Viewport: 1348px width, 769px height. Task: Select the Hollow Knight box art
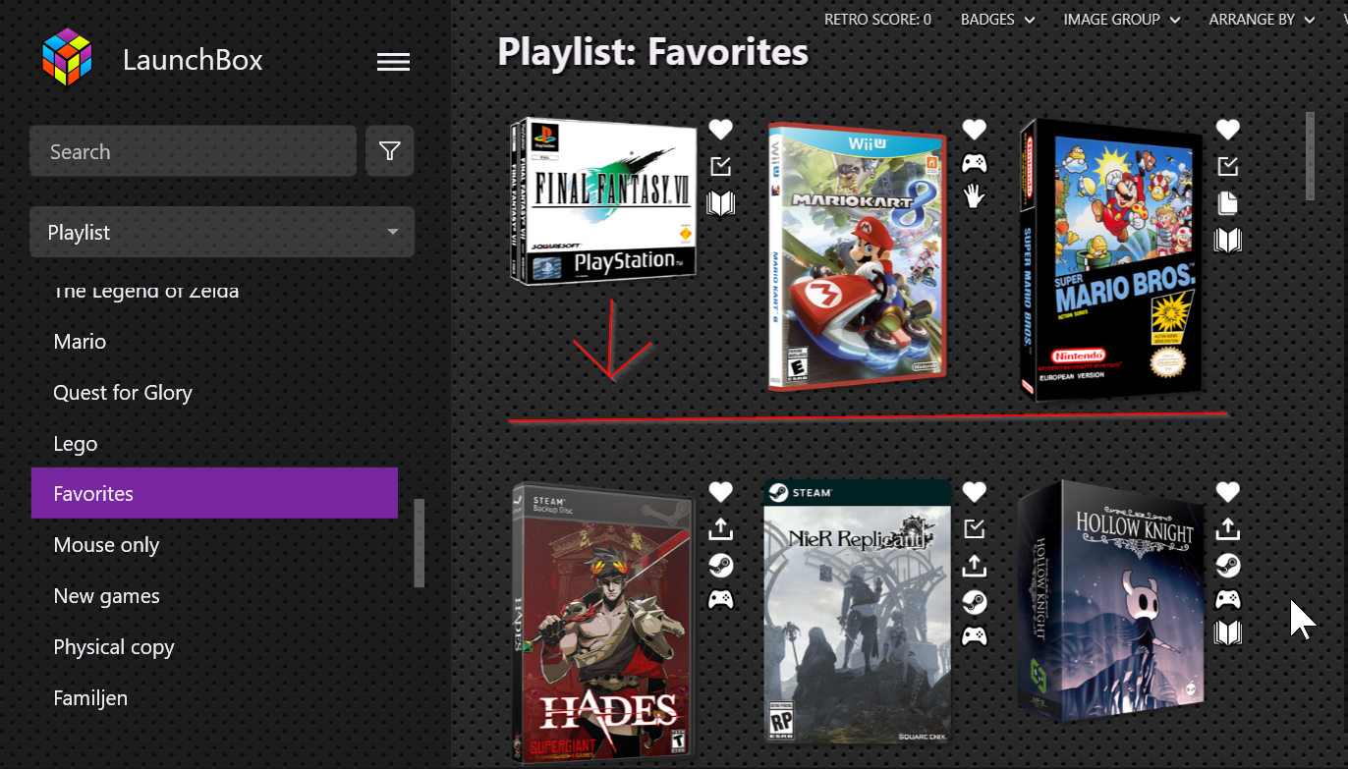tap(1111, 599)
